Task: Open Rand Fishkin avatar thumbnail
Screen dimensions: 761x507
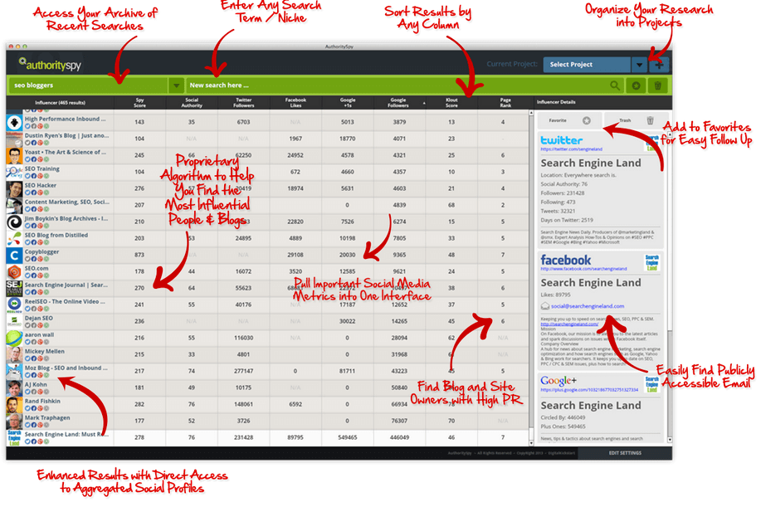Action: [x=14, y=405]
